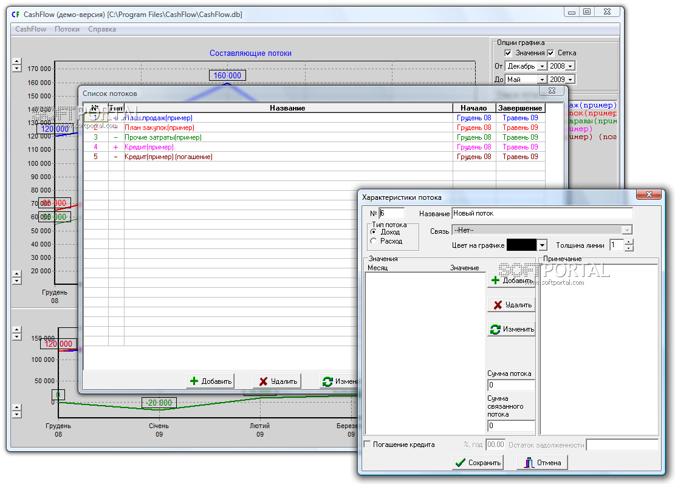675x484 pixels.
Task: Close the Список потоков window
Action: click(552, 90)
